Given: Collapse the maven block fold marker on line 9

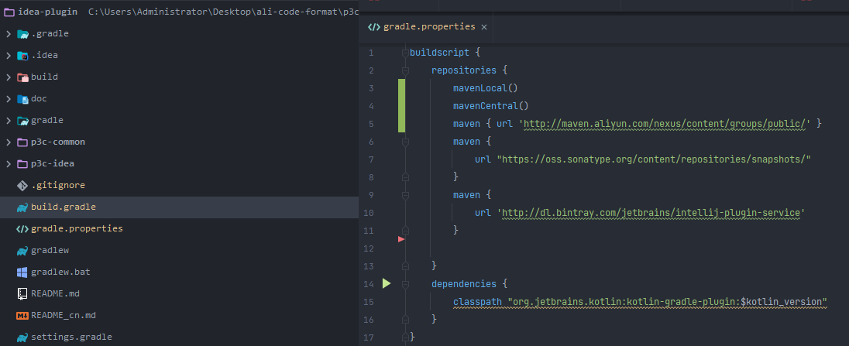Looking at the screenshot, I should point(405,194).
